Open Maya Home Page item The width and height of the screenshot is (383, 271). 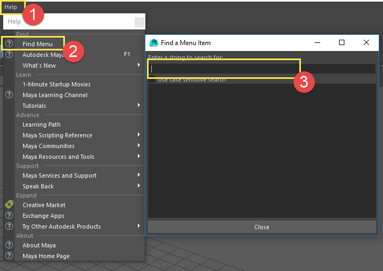(x=46, y=256)
